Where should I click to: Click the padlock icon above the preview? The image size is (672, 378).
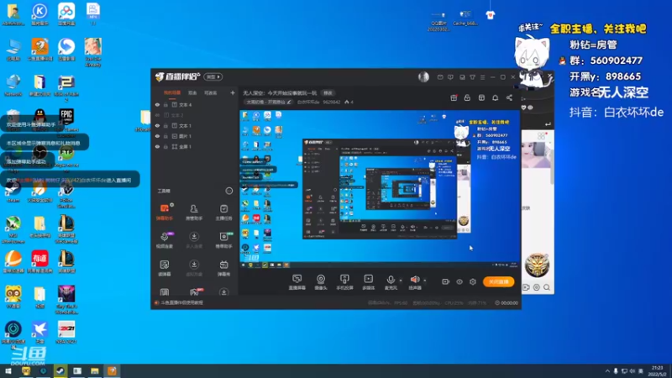[467, 97]
